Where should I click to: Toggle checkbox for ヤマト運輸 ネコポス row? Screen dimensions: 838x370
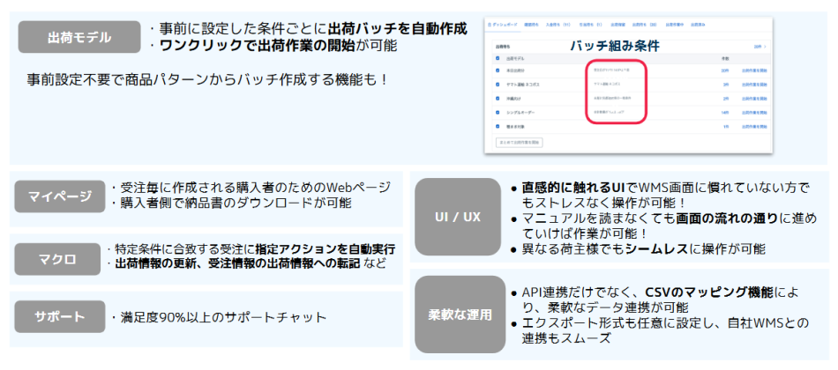click(498, 85)
